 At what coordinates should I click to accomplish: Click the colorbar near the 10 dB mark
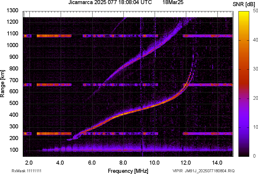coord(244,127)
